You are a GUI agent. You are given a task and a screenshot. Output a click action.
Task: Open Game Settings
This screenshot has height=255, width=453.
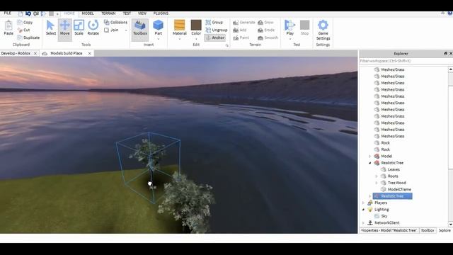323,30
